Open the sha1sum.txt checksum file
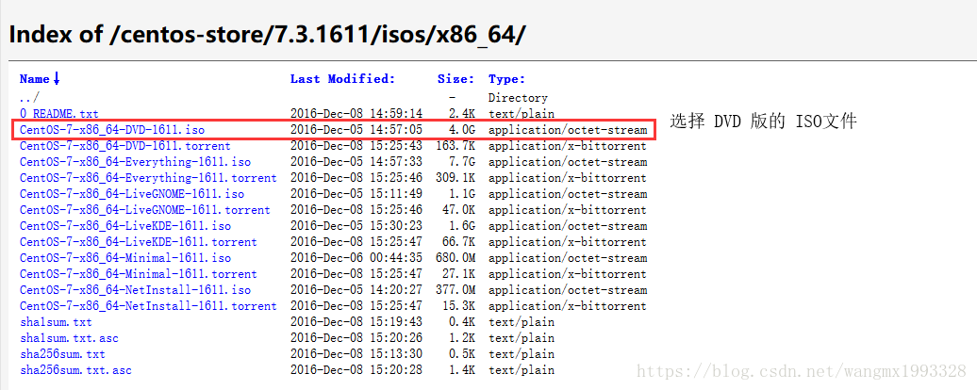 pos(56,322)
